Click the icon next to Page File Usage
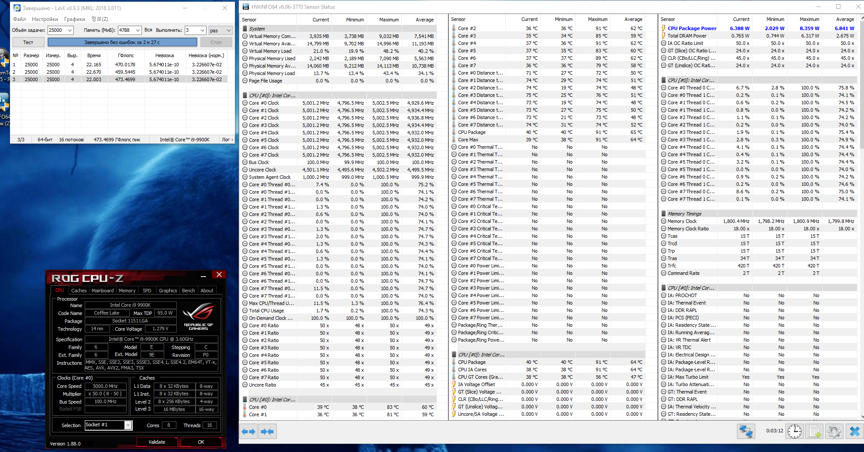The image size is (864, 452). coord(245,81)
